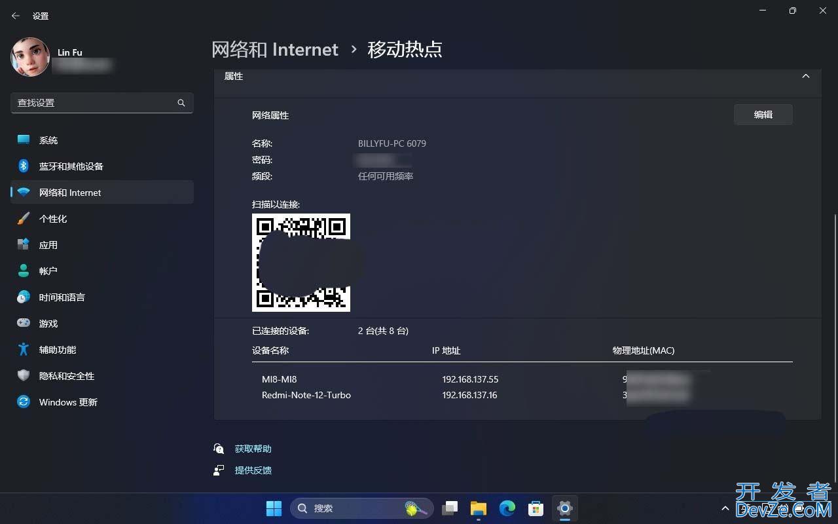838x524 pixels.
Task: Click the gamepad 游戏 icon
Action: (24, 324)
